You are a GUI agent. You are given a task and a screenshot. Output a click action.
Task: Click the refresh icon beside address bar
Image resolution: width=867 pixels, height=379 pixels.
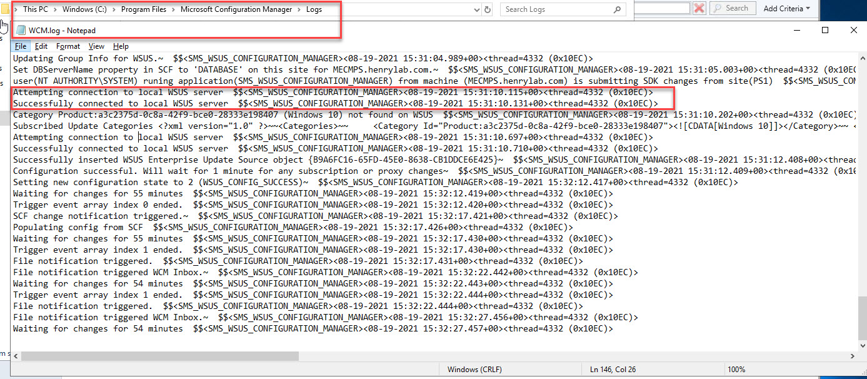488,9
